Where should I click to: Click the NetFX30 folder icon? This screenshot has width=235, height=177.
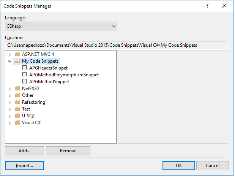point(17,88)
